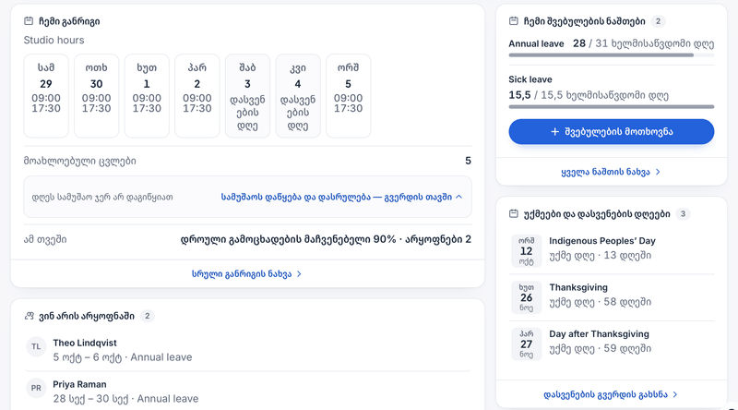The image size is (738, 410).
Task: Click the calendar icon beside ჩემი შვებულების ნაშთები
Action: [514, 20]
